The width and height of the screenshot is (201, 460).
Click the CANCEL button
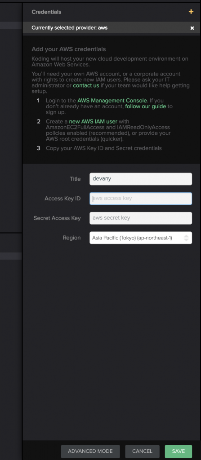142,451
